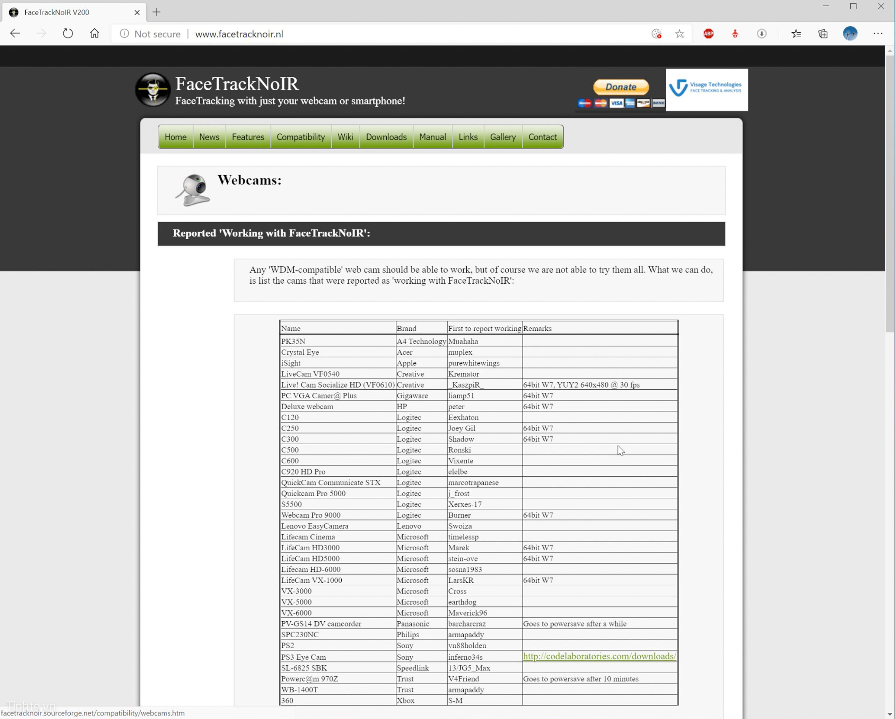Open a new browser tab
895x719 pixels.
[156, 12]
